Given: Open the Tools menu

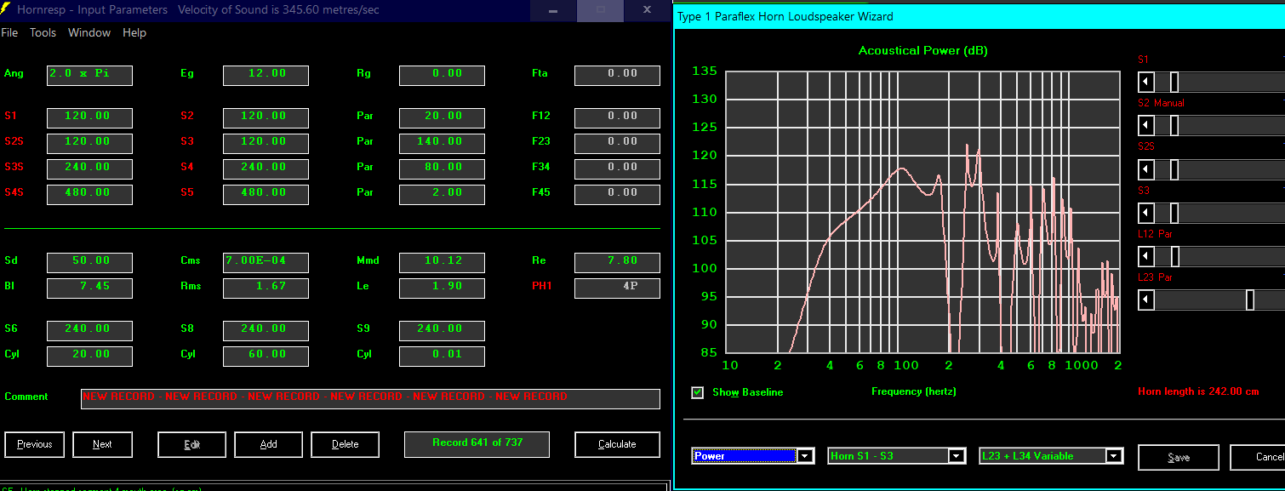Looking at the screenshot, I should 43,33.
